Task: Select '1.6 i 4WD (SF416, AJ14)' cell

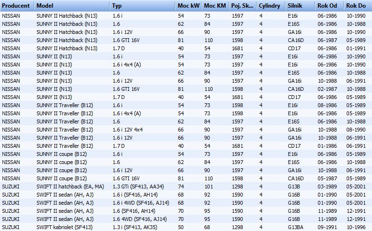Action: tap(141, 203)
